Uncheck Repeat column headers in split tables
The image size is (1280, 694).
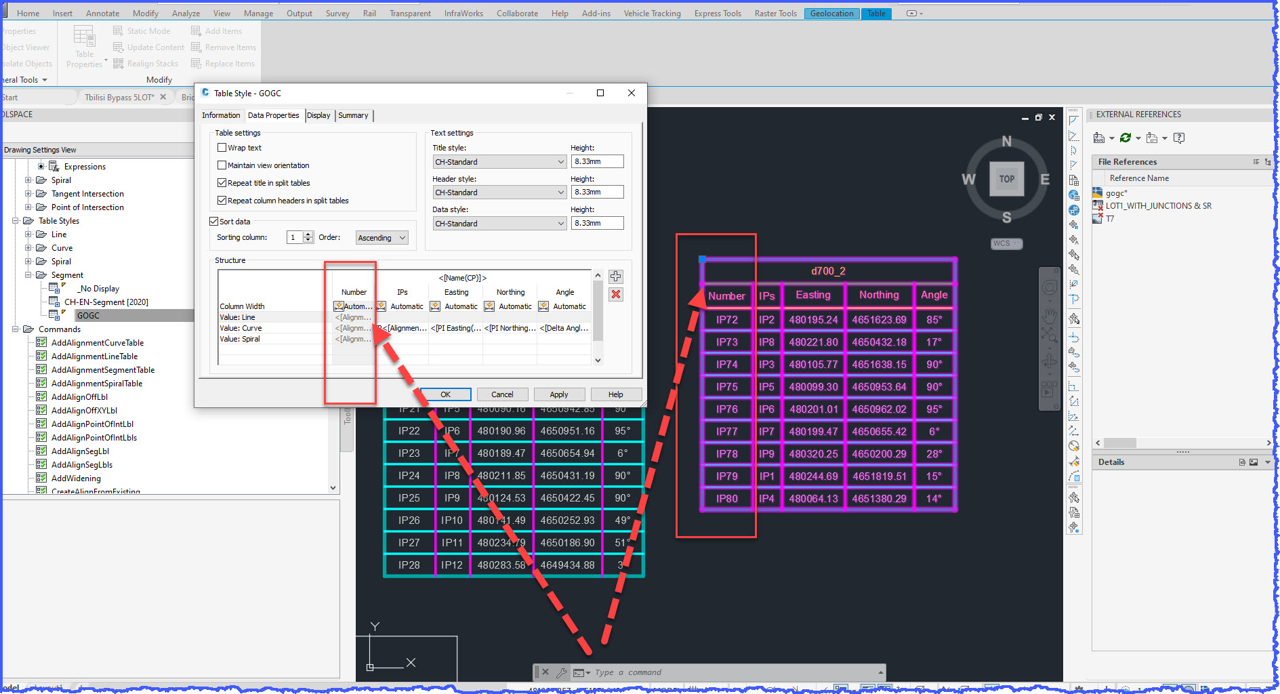click(x=222, y=200)
